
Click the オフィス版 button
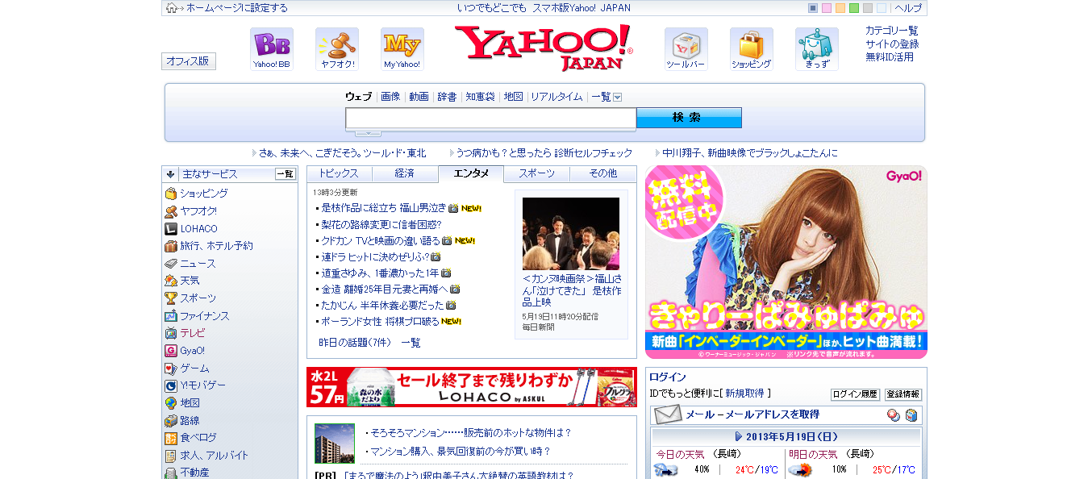point(189,61)
